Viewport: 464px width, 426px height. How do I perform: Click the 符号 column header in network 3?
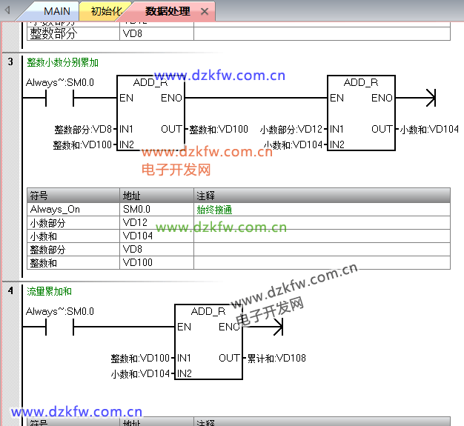pyautogui.click(x=73, y=196)
